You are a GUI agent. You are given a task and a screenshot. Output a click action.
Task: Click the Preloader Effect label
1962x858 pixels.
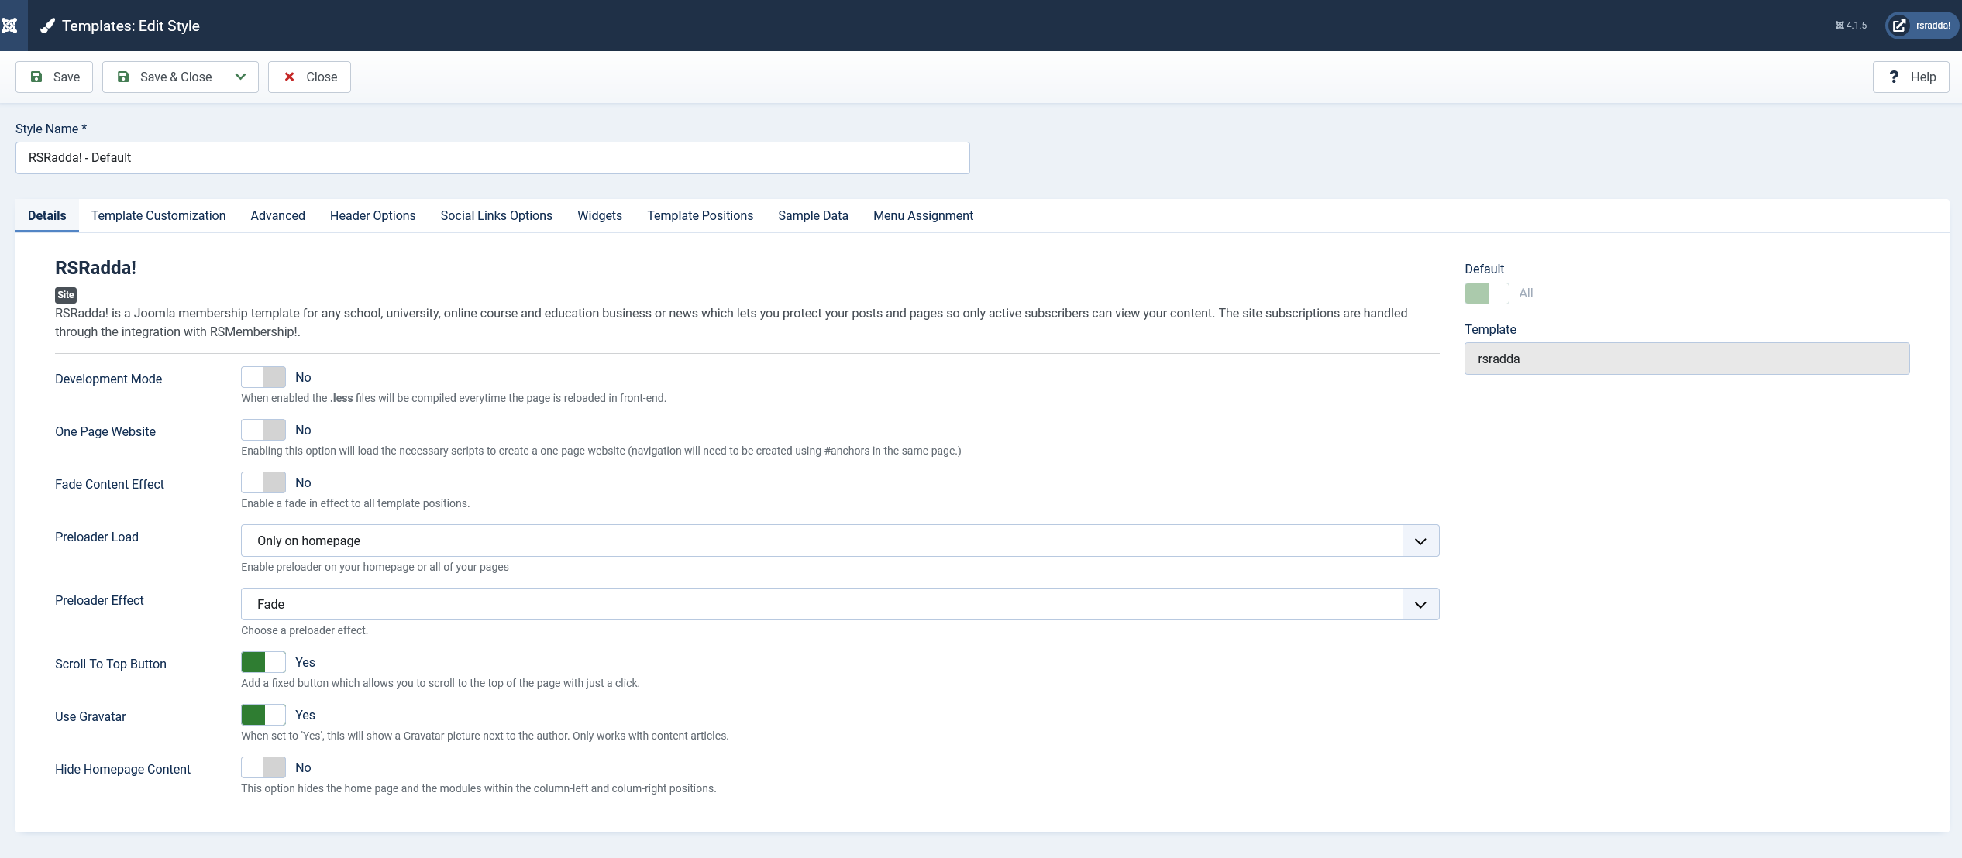(x=99, y=600)
